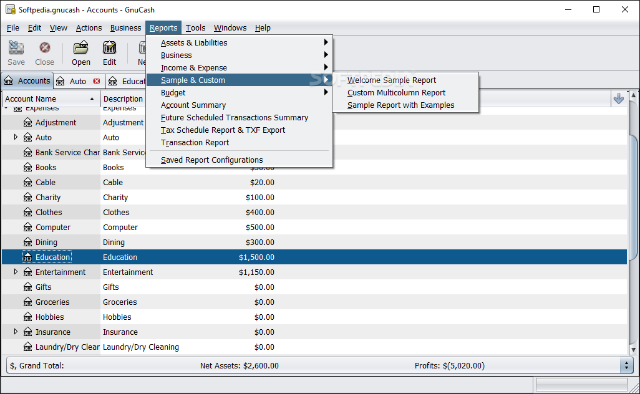Open the Business menu in the menu bar
This screenshot has height=394, width=640.
click(125, 27)
